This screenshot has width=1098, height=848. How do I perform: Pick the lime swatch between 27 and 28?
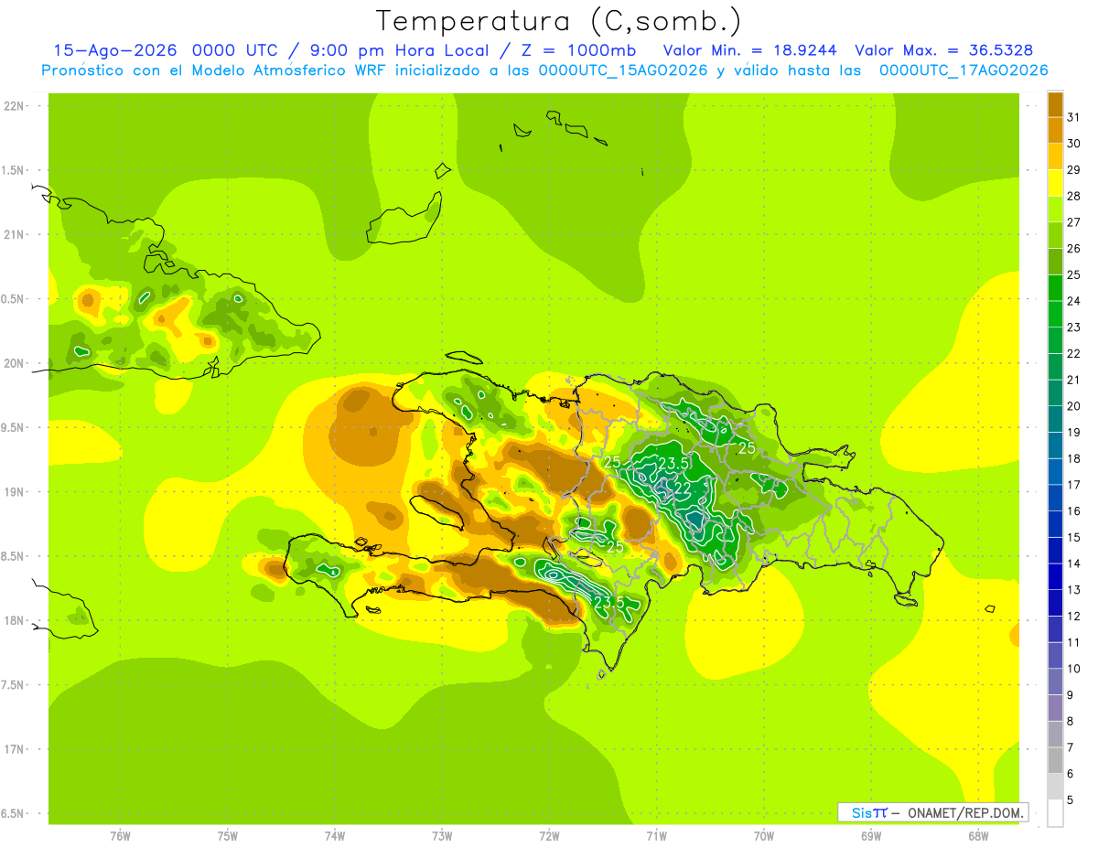click(x=1055, y=209)
